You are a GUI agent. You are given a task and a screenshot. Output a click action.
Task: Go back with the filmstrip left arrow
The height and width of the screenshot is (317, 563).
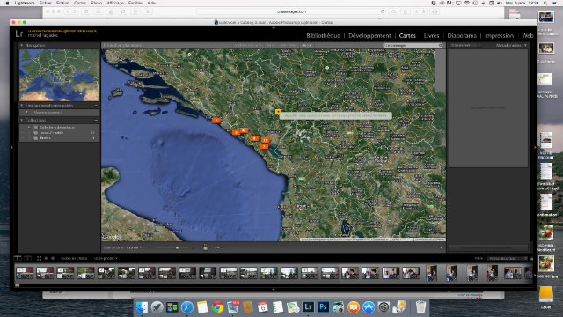pyautogui.click(x=46, y=258)
